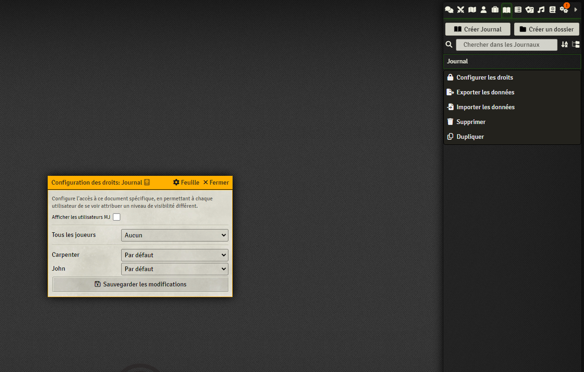This screenshot has height=372, width=584.
Task: Click the Tous les joueurs label
Action: coord(74,235)
